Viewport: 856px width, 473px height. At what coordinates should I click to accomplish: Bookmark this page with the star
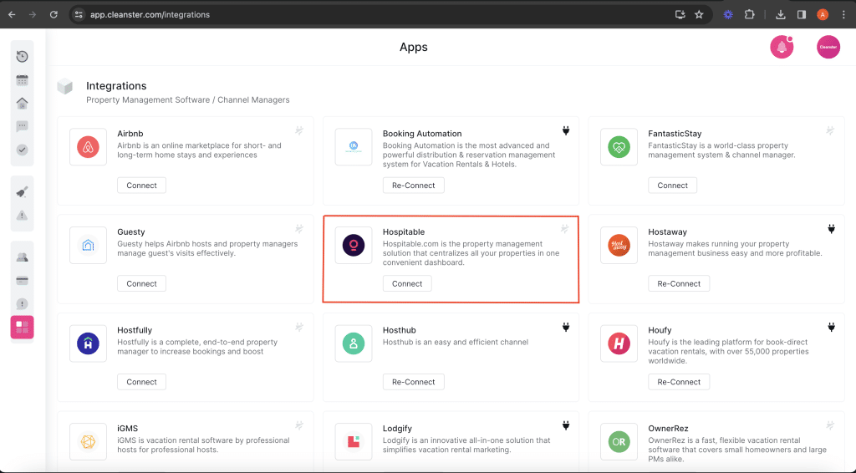[x=699, y=15]
